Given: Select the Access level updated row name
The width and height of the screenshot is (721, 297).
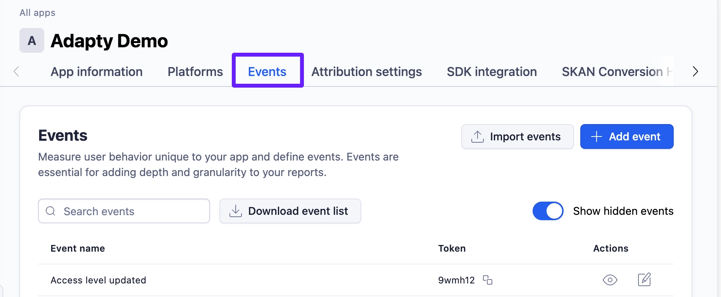Looking at the screenshot, I should (98, 280).
